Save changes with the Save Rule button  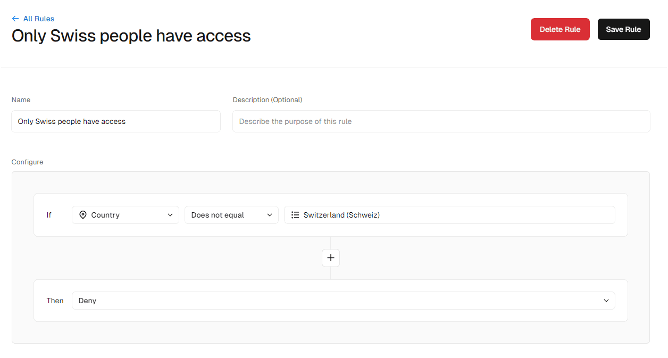tap(623, 29)
